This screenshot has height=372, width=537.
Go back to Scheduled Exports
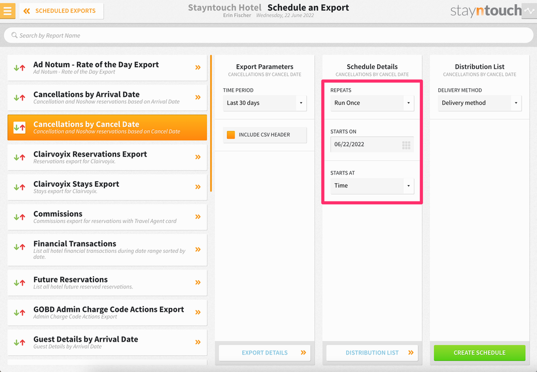(61, 11)
